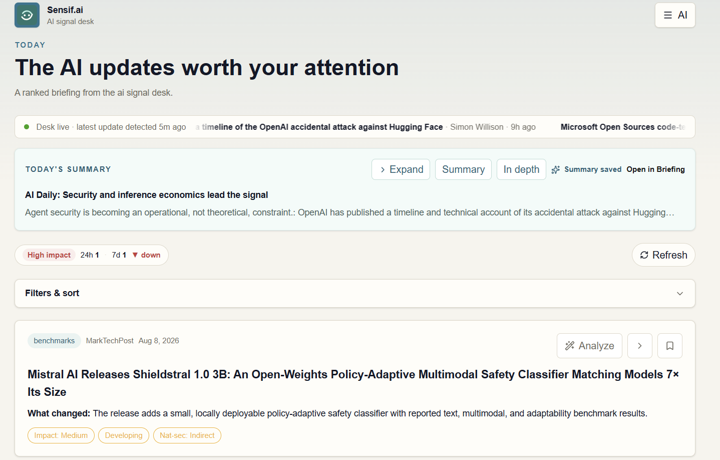Click the Impact: Medium tag
Image resolution: width=720 pixels, height=460 pixels.
(x=61, y=435)
